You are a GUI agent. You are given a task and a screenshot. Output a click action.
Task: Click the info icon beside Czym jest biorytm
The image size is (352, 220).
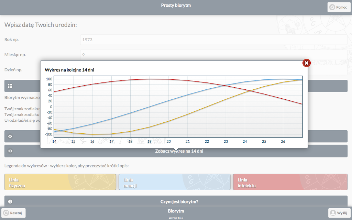(10, 201)
